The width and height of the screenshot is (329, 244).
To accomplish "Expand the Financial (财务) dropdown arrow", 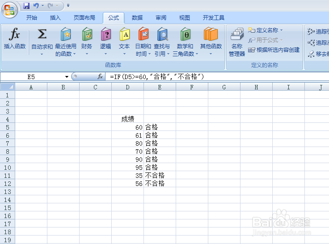I will [x=87, y=54].
